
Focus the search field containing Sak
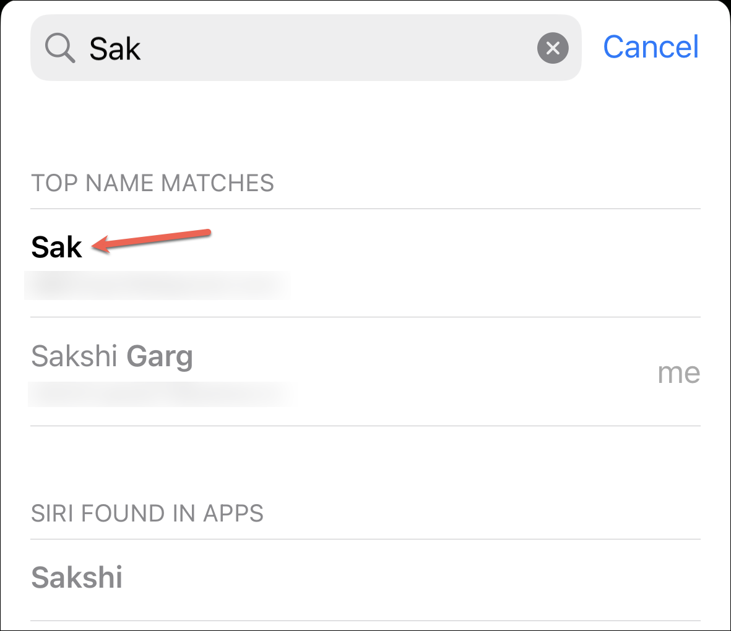pyautogui.click(x=306, y=48)
